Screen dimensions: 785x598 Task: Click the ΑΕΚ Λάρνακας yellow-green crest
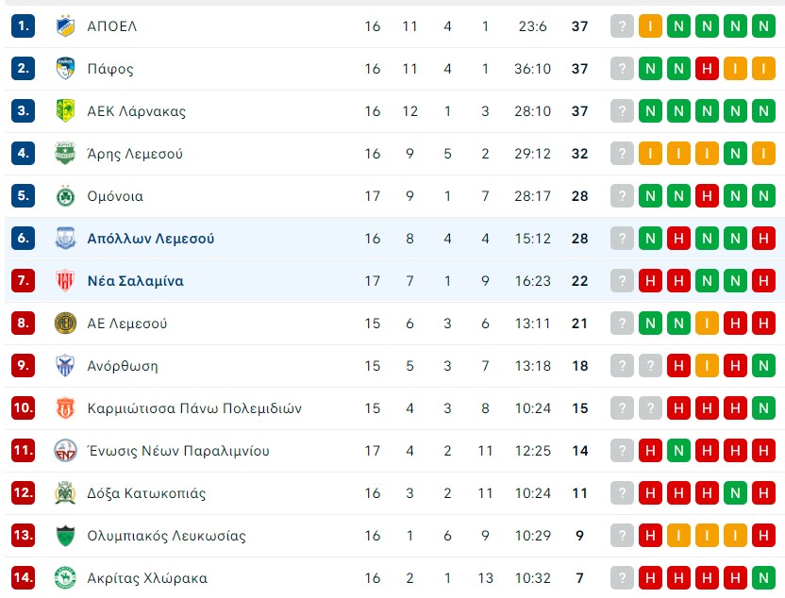coord(66,111)
